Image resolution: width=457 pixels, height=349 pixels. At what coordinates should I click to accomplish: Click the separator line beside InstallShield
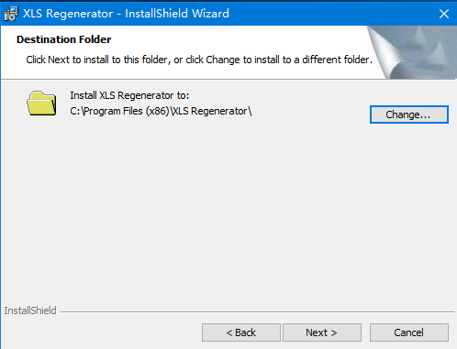[x=257, y=312]
